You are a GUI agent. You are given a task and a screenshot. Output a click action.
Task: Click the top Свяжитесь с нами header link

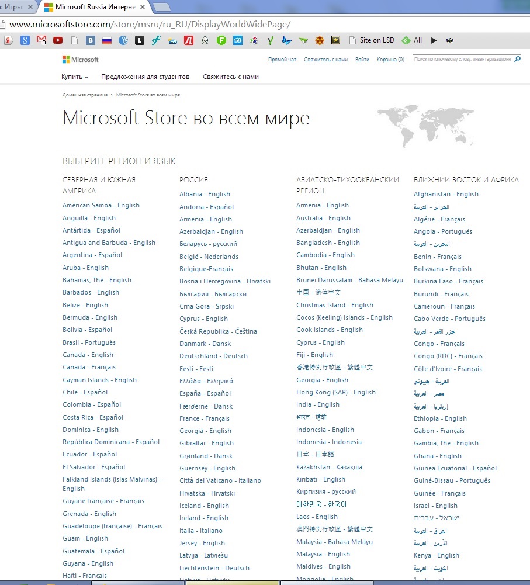coord(325,60)
